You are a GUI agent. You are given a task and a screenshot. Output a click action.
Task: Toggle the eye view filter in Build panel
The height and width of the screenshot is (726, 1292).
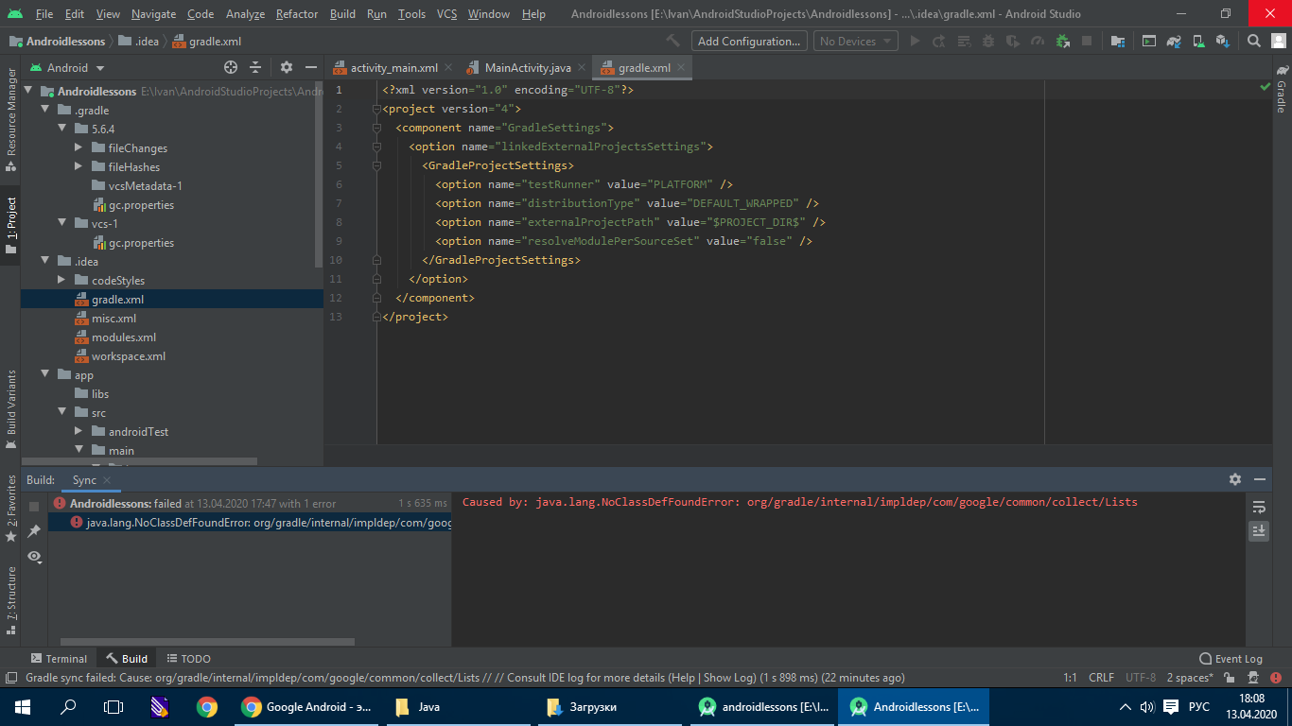coord(34,557)
